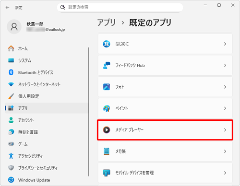Open ネットワークとインターネット settings
This screenshot has width=240, height=186.
(x=47, y=84)
